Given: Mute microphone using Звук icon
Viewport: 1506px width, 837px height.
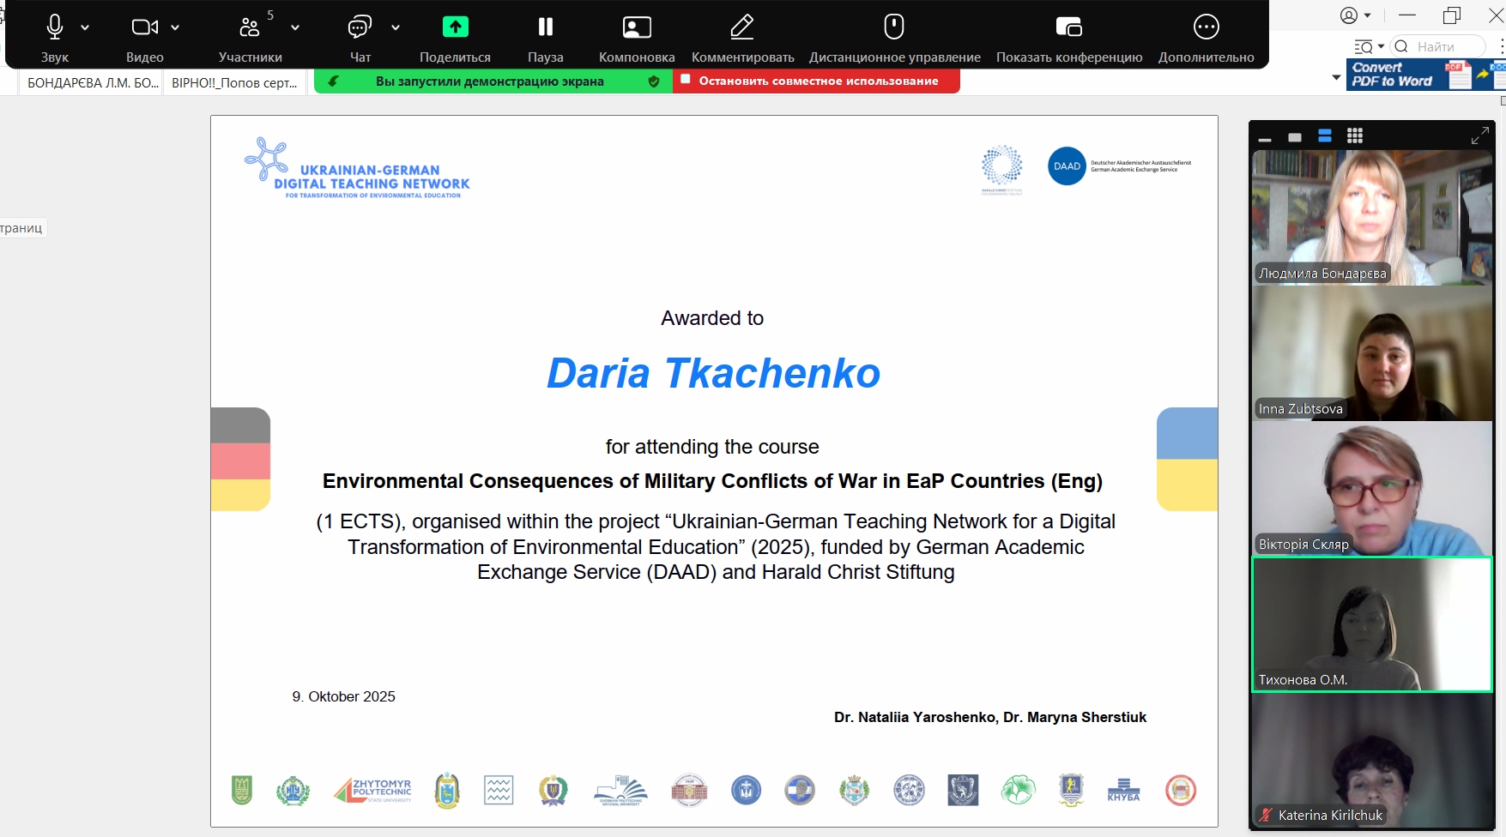Looking at the screenshot, I should [55, 28].
